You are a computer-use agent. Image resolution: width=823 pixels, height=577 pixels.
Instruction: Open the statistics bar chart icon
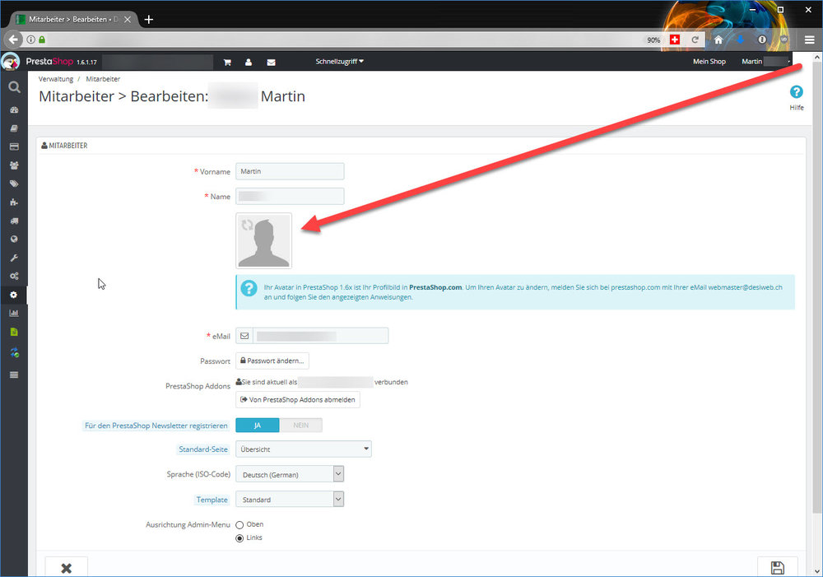14,313
